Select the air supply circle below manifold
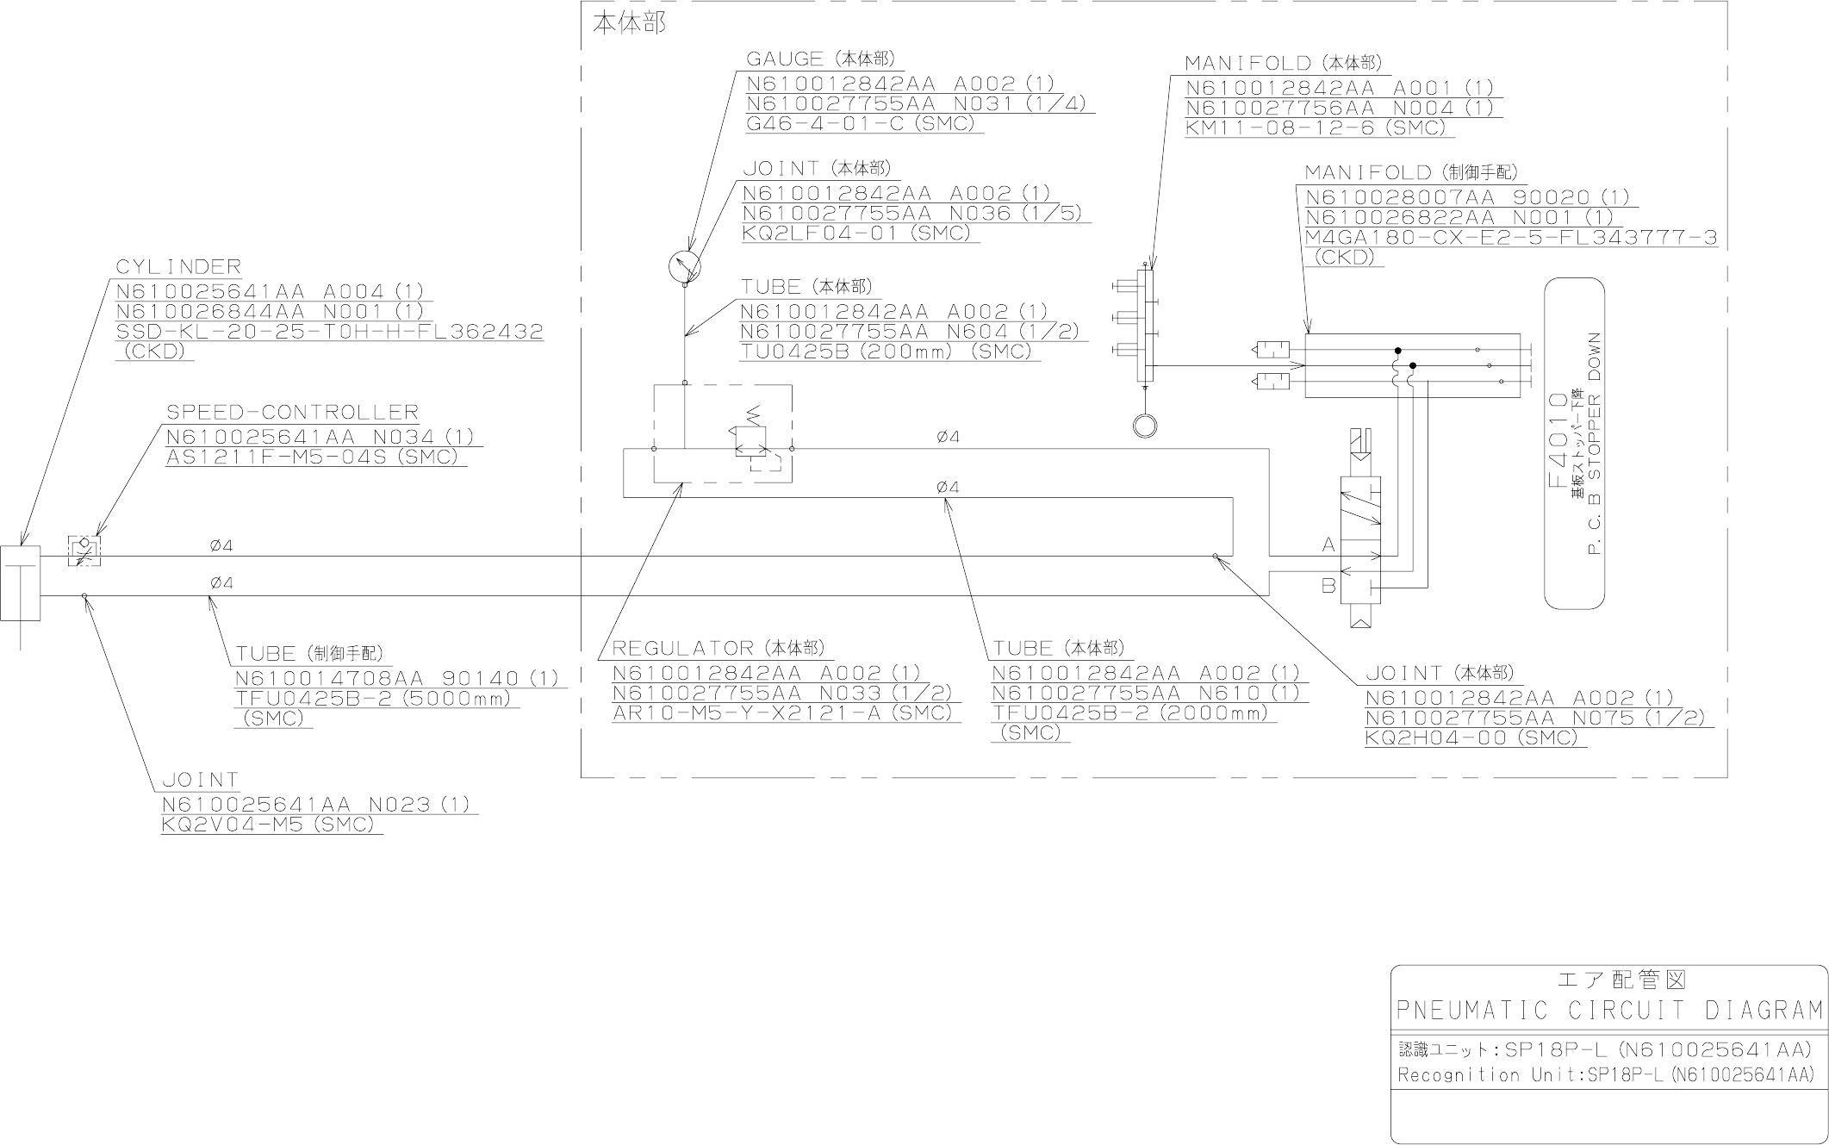Image resolution: width=1829 pixels, height=1145 pixels. (x=1144, y=426)
